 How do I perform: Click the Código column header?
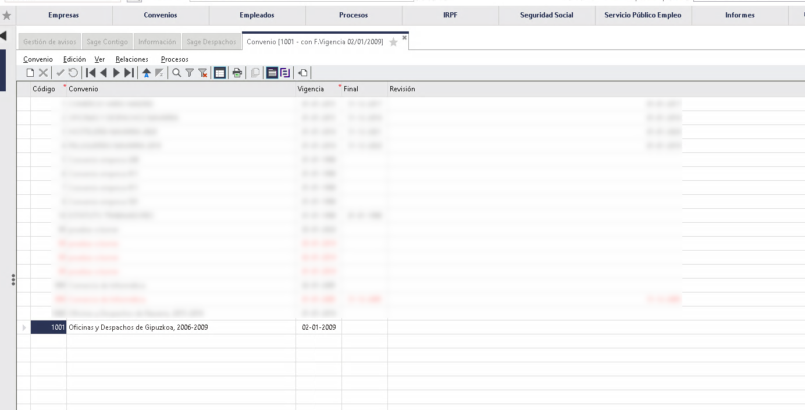[48, 89]
